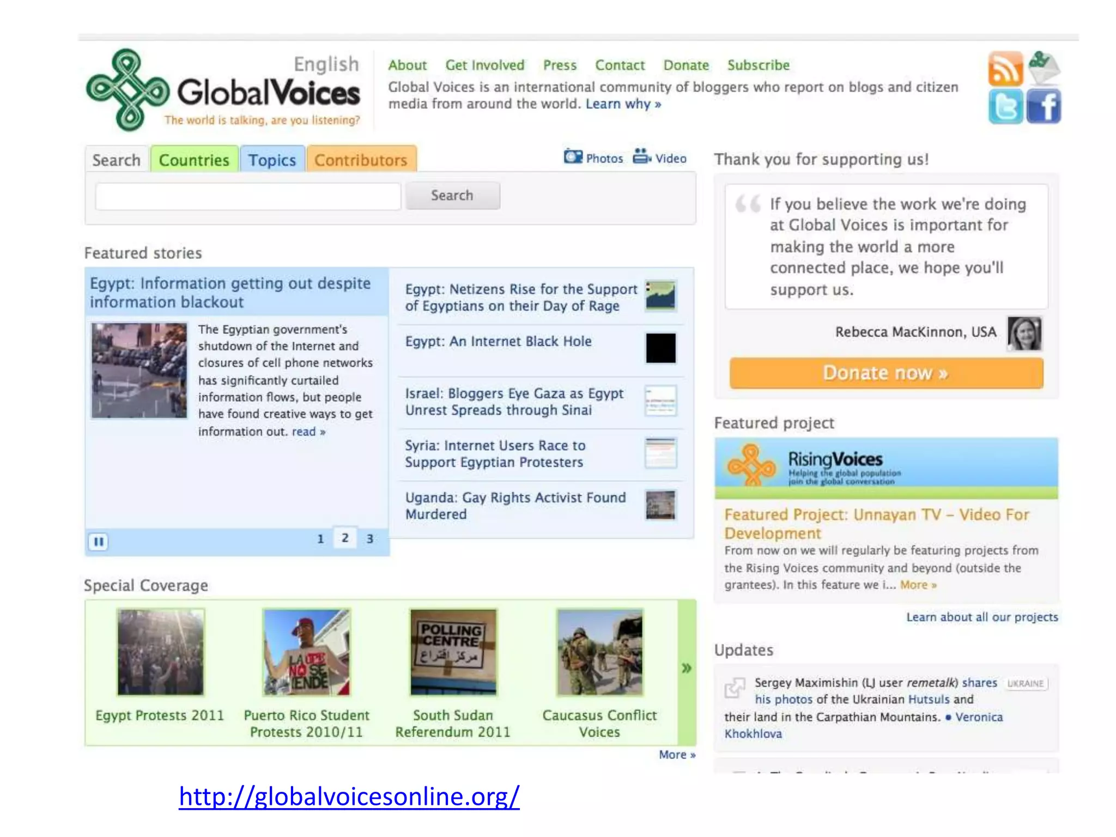Open the Egypt information blackout headline
Viewport: 1116px width, 837px height.
(231, 293)
